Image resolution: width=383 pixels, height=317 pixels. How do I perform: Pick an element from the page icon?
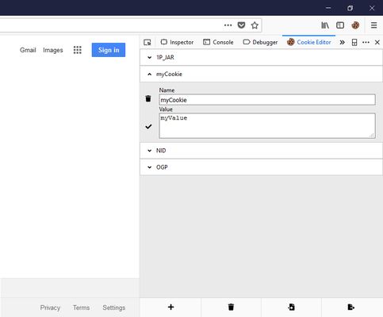tap(147, 42)
